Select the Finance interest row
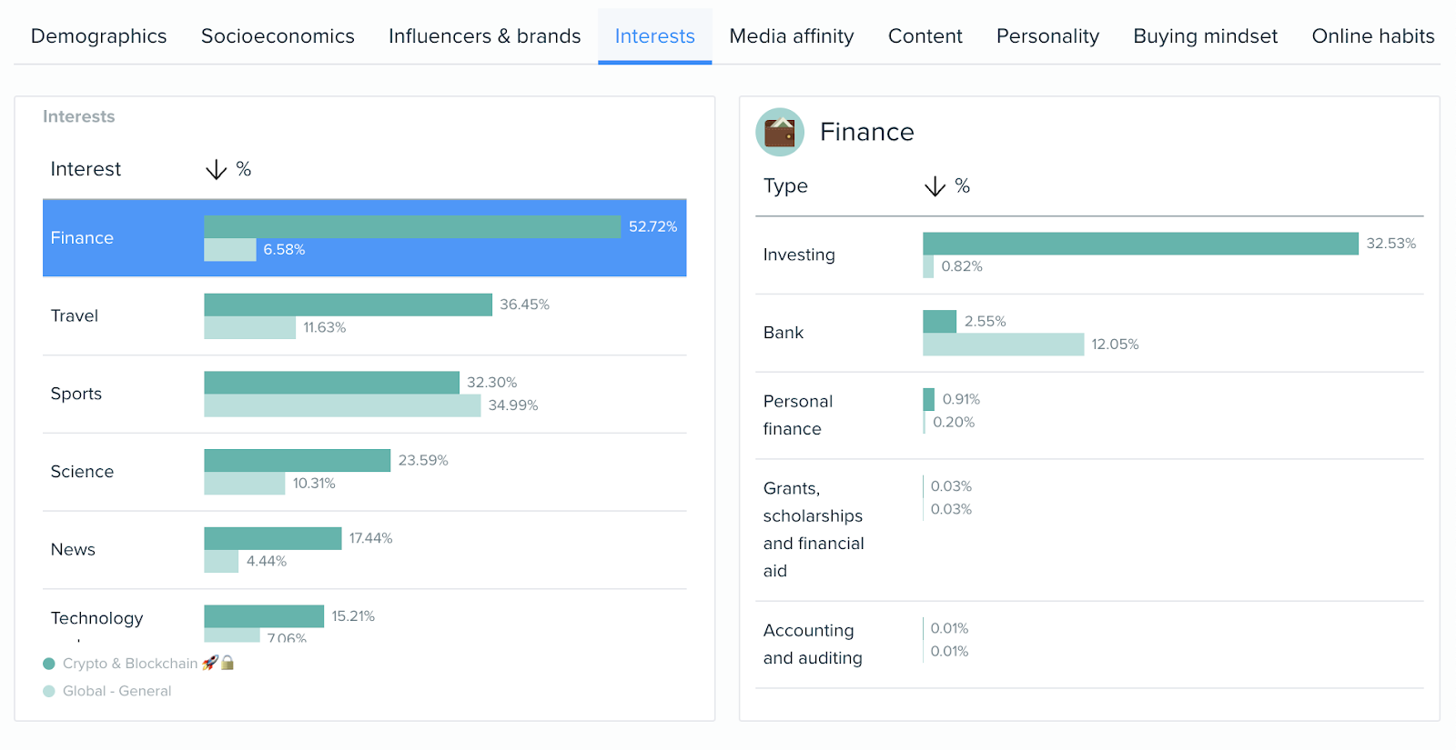This screenshot has height=750, width=1456. coord(364,237)
